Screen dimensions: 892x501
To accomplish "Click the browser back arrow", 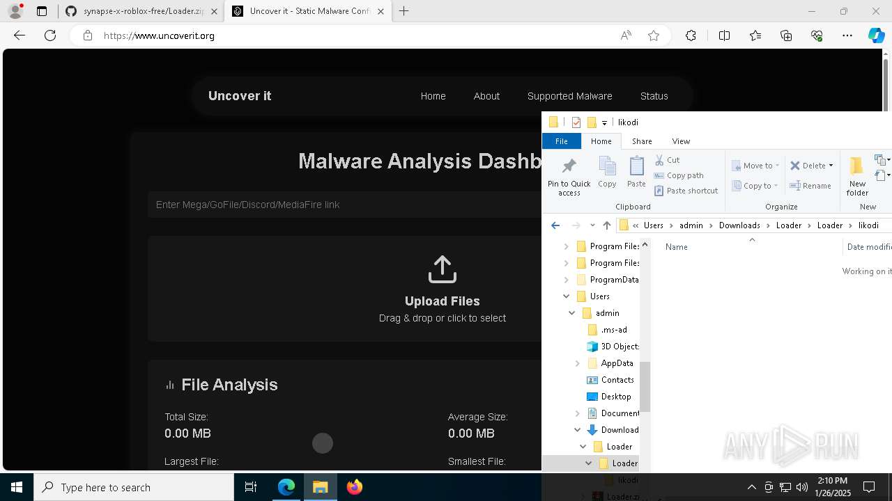I will (x=20, y=35).
